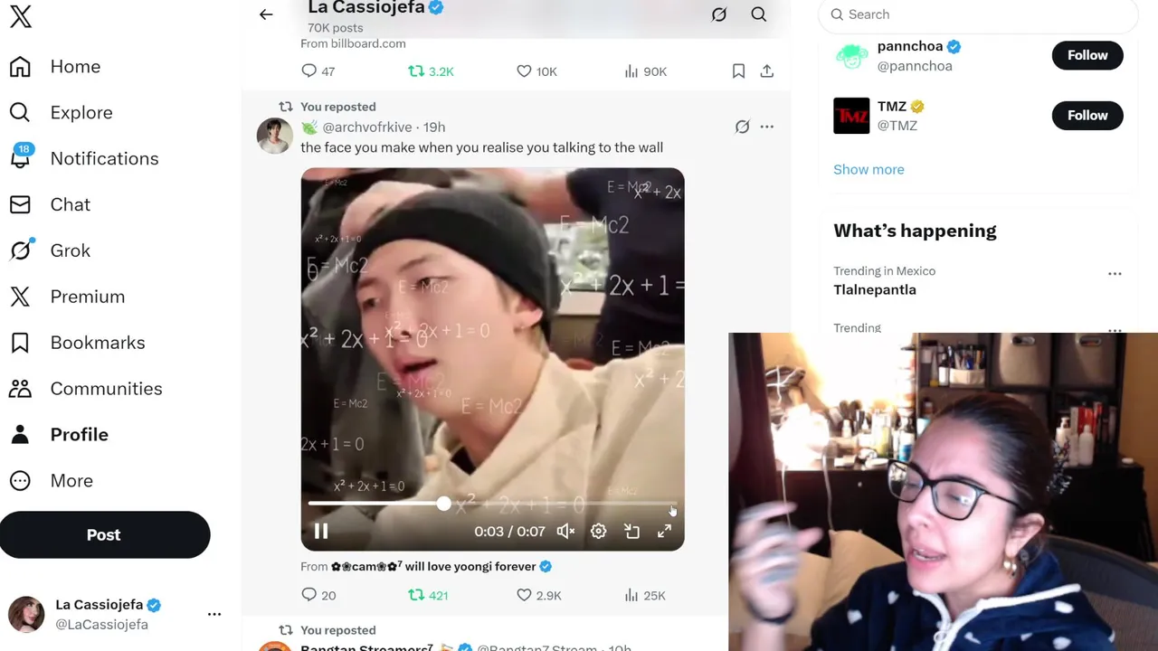Open more options for Tlalnepantla trend
1158x651 pixels.
1115,273
